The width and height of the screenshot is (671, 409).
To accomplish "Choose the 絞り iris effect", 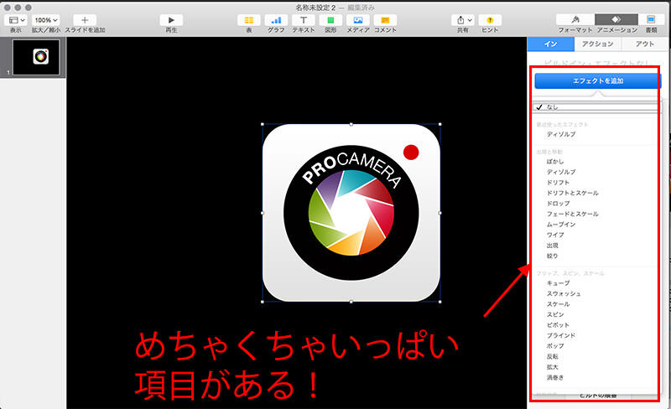I will (x=552, y=256).
